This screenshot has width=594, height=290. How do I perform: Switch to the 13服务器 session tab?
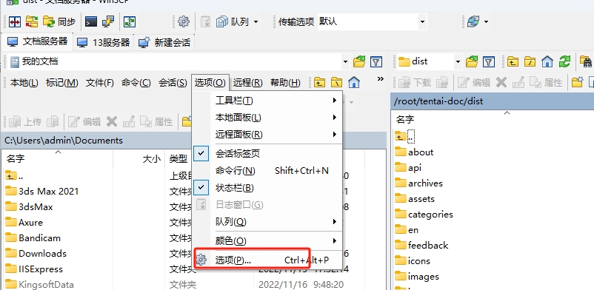click(104, 42)
